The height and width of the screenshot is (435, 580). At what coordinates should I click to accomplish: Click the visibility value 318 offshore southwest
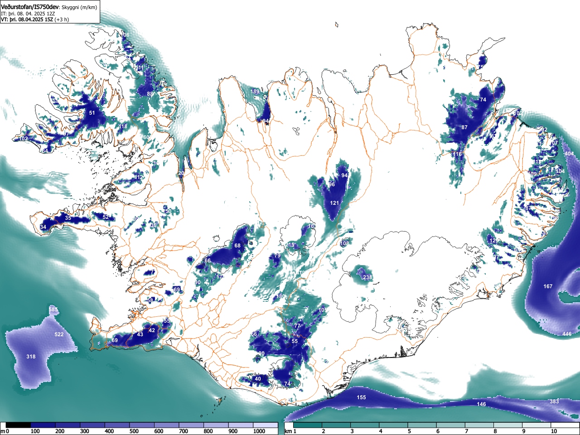[31, 357]
